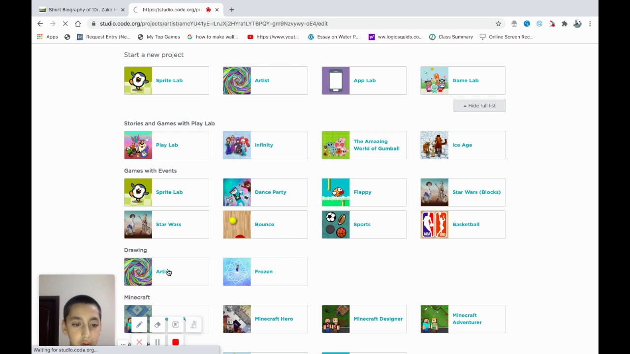Viewport: 630px width, 354px height.
Task: Open the App Lab phone icon
Action: [x=336, y=81]
